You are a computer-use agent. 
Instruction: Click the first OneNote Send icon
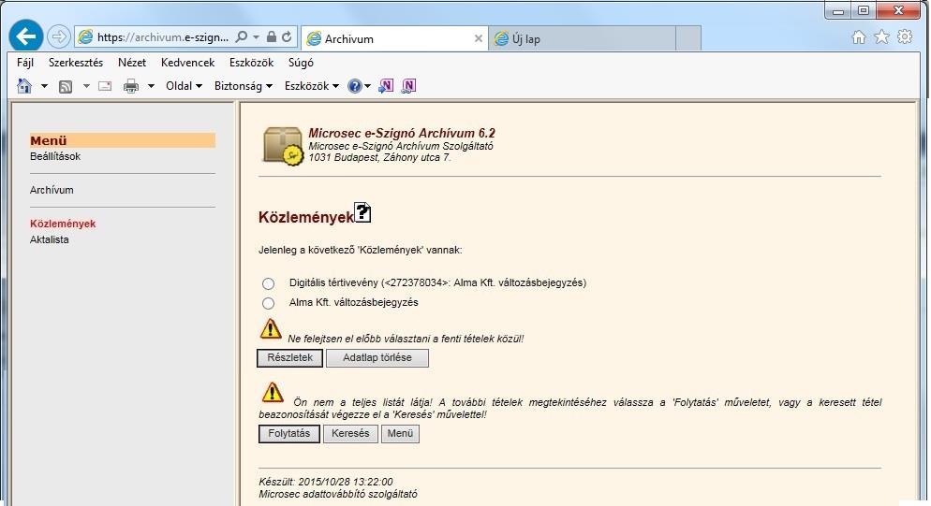(x=385, y=86)
